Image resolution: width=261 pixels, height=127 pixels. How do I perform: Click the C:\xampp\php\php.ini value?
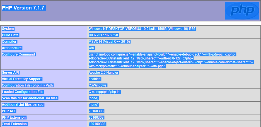point(105,92)
